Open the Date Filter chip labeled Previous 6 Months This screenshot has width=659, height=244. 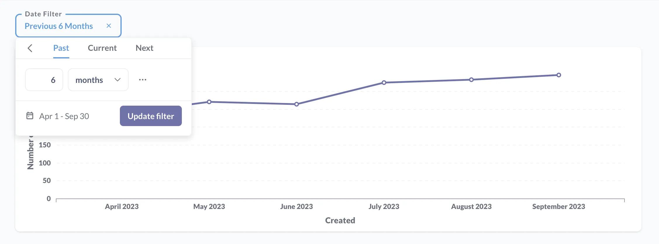coord(59,26)
